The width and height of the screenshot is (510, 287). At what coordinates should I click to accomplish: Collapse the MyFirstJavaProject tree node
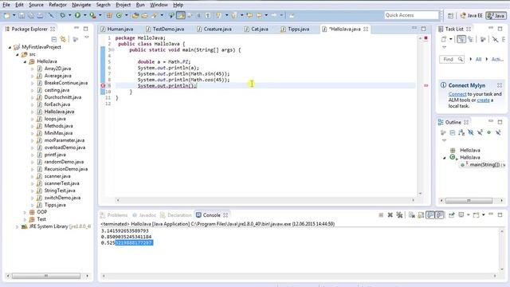tap(10, 47)
